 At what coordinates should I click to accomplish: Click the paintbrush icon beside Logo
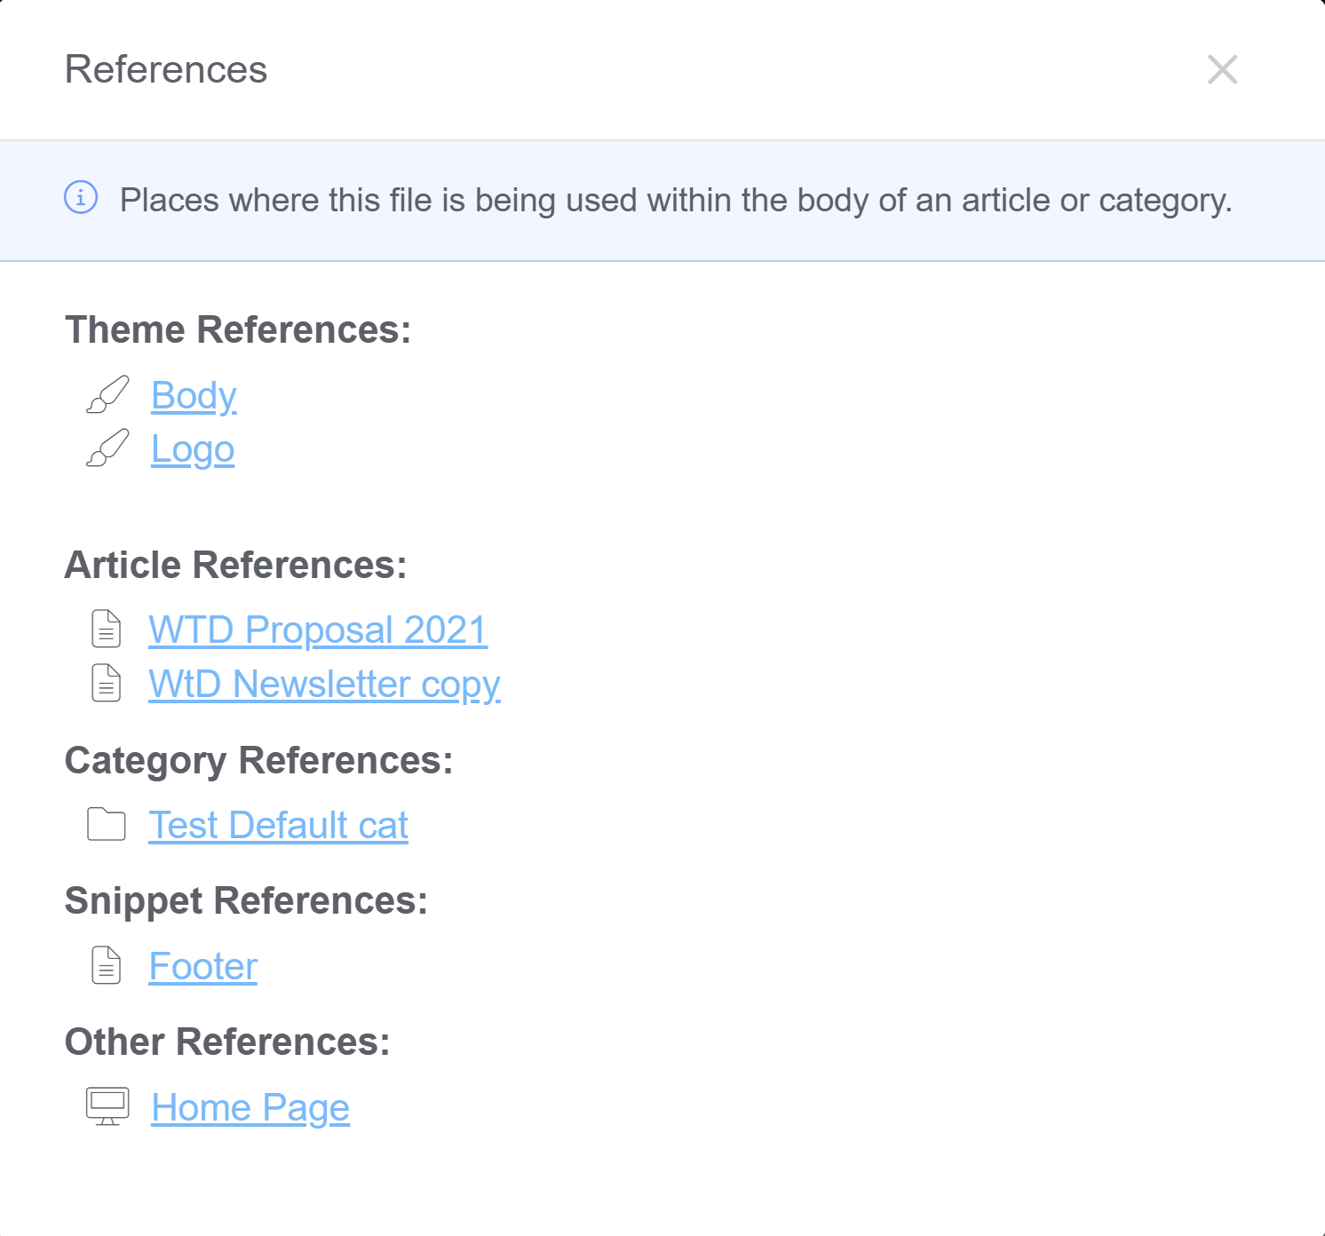point(107,448)
